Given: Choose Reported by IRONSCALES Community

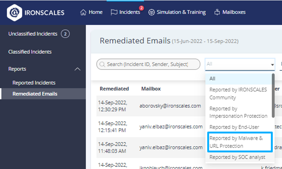Looking at the screenshot, I should (x=239, y=93).
